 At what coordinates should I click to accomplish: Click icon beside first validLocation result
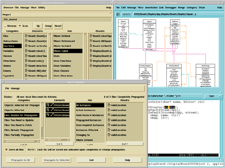(109, 105)
